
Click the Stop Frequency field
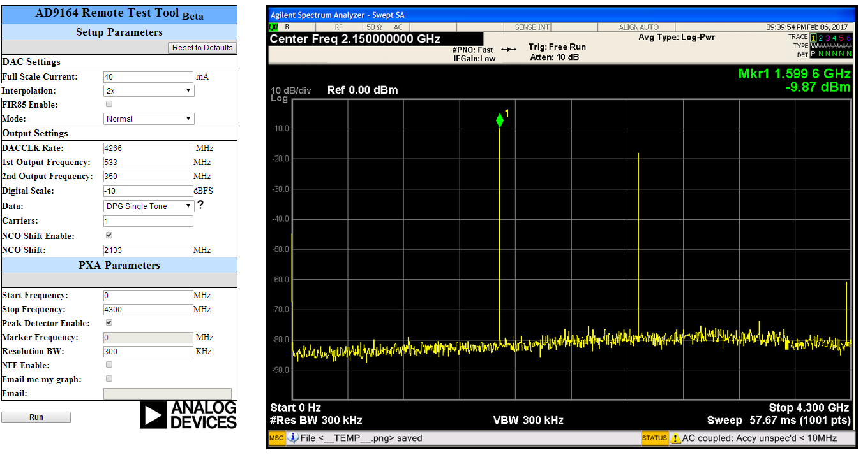point(148,309)
